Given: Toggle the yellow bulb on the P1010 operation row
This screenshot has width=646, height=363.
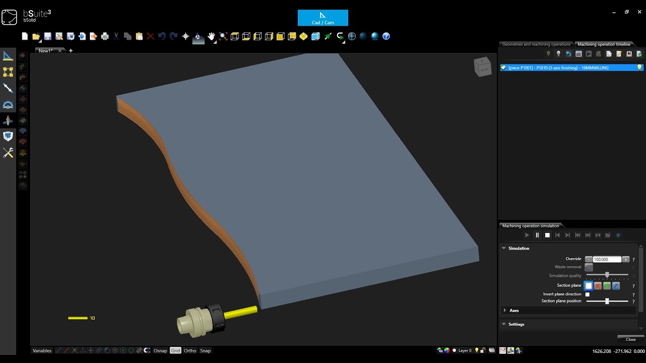Looking at the screenshot, I should point(639,68).
